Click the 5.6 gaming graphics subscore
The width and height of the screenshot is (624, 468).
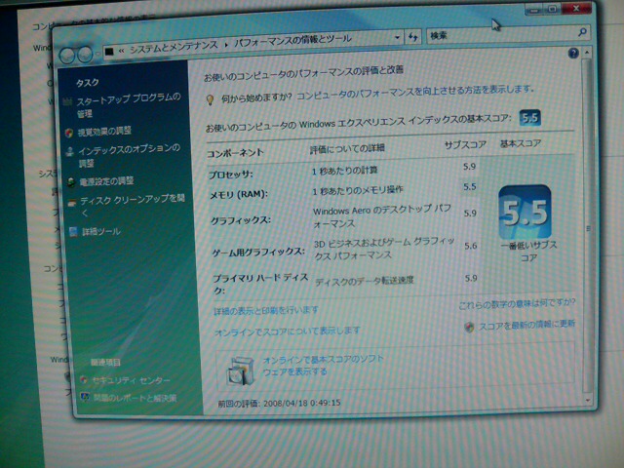(470, 246)
